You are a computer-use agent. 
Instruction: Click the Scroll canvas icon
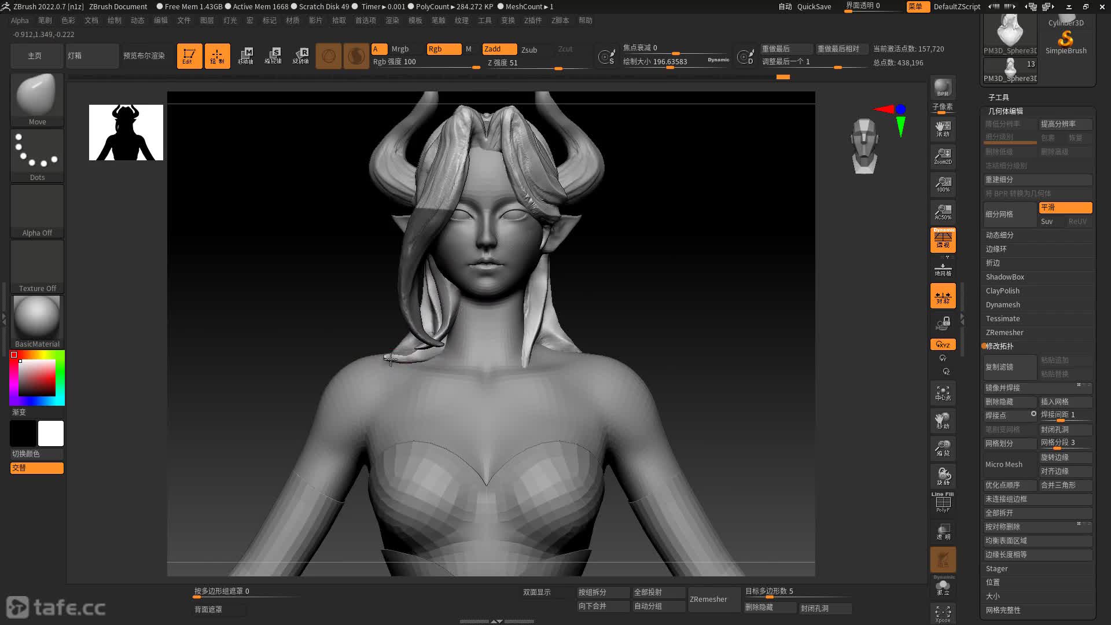point(943,128)
